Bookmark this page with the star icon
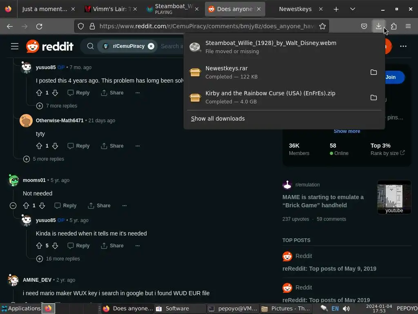Viewport: 418px width, 314px height. [x=322, y=26]
